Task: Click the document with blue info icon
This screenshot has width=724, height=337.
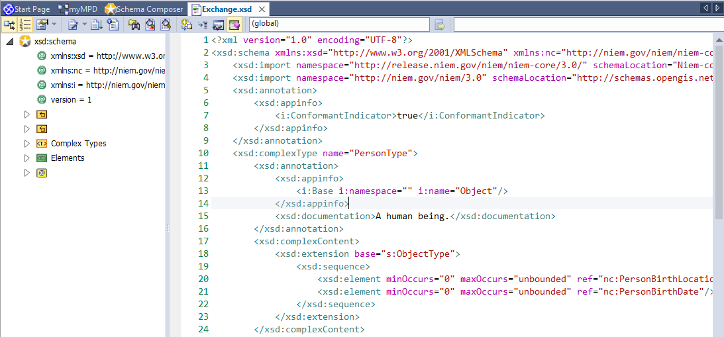Action: (112, 24)
